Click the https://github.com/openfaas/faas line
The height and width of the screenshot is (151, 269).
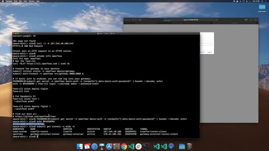(x=34, y=117)
